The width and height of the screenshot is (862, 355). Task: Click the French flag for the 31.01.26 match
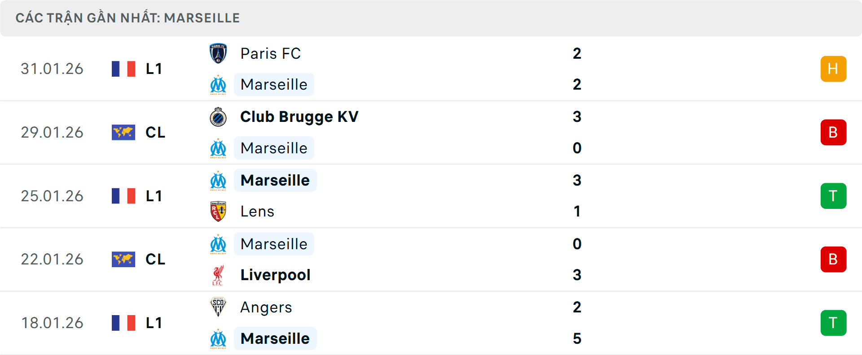click(x=123, y=68)
